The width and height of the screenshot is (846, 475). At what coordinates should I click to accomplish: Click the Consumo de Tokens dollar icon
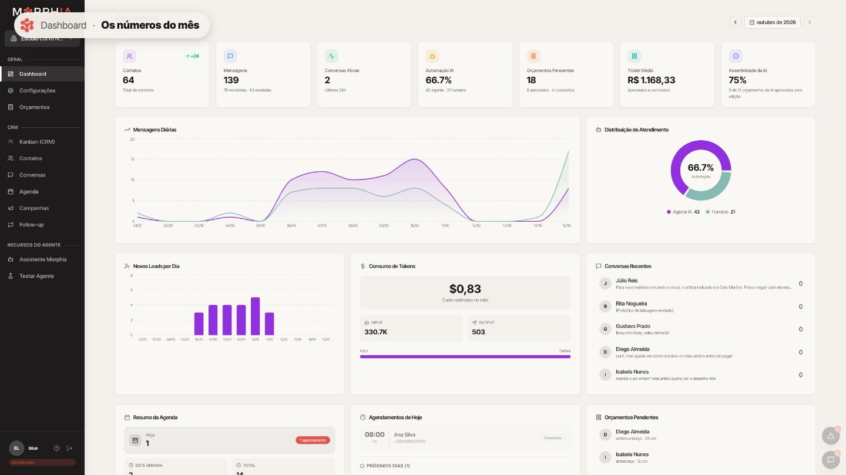pos(363,266)
